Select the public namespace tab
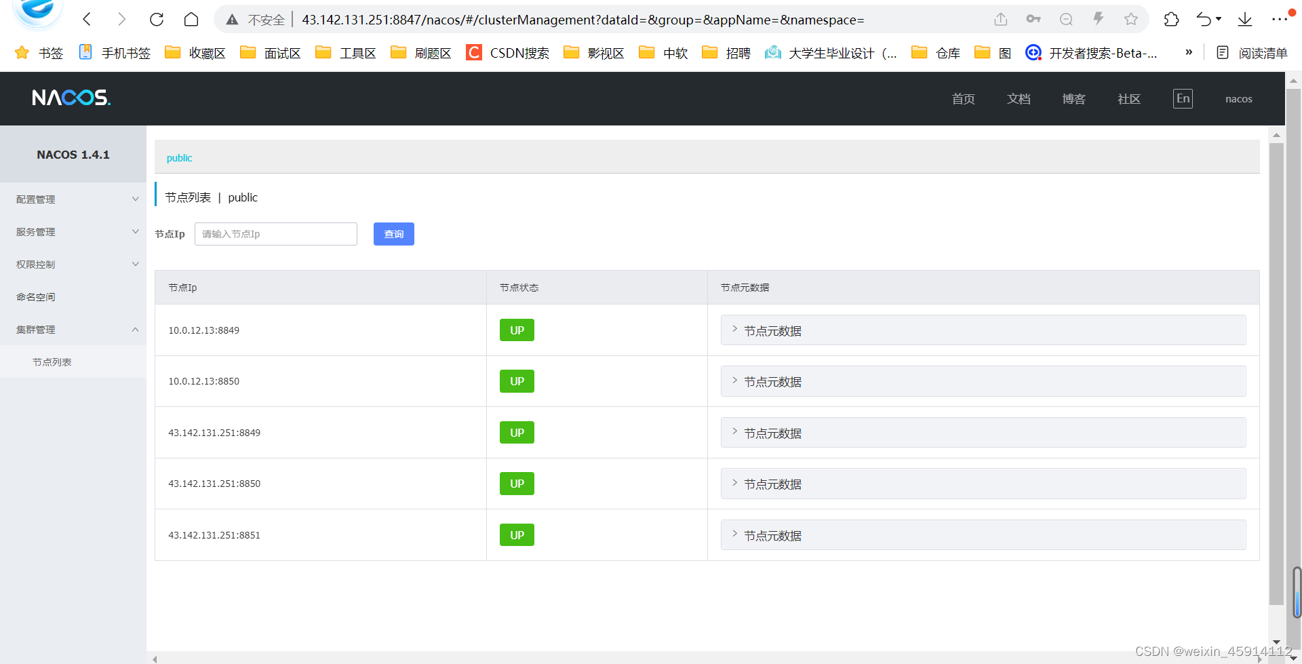 coord(179,158)
